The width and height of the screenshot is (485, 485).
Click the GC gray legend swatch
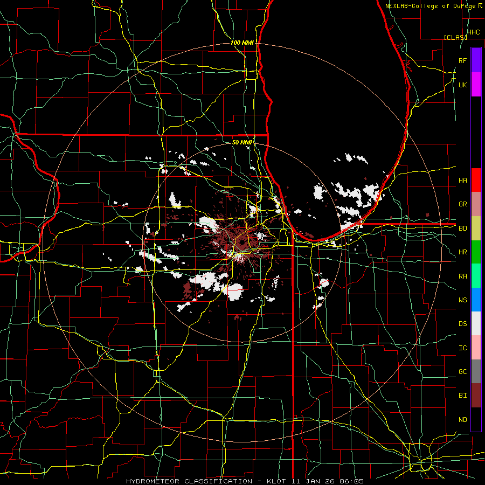coord(476,371)
